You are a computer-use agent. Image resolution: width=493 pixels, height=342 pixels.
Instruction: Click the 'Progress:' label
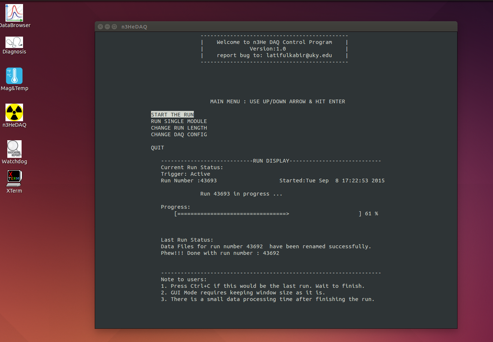point(176,207)
